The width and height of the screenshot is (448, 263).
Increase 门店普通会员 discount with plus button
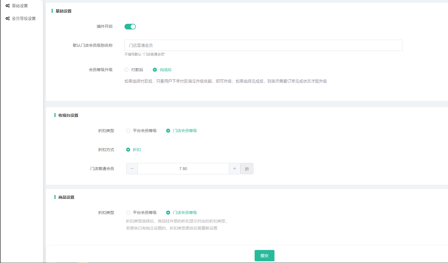(234, 169)
